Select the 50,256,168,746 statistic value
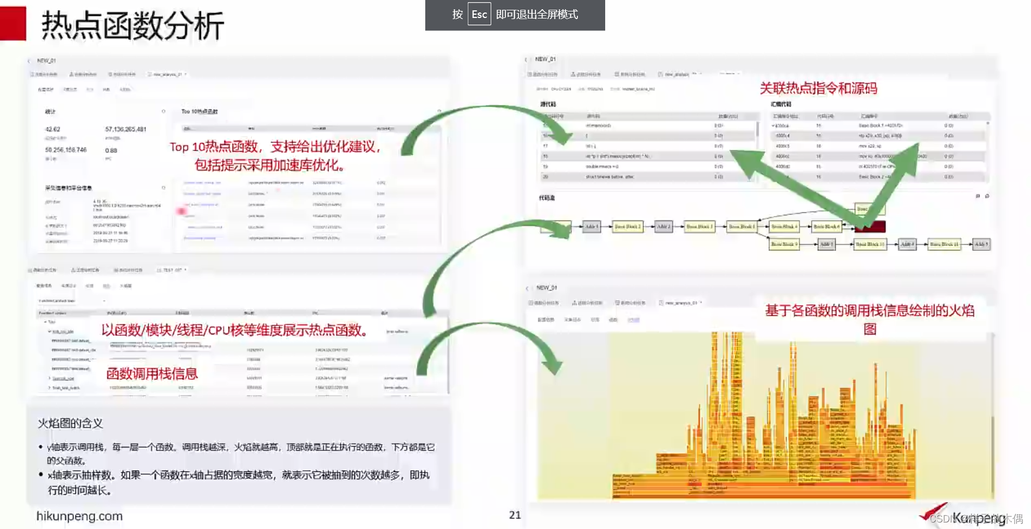Image resolution: width=1031 pixels, height=529 pixels. point(66,149)
